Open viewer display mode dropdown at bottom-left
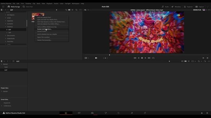The height and width of the screenshot is (118, 211). point(87,58)
